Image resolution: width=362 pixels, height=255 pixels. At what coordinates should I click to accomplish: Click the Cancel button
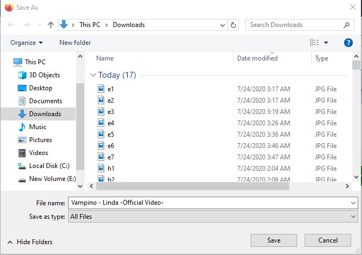coord(328,240)
